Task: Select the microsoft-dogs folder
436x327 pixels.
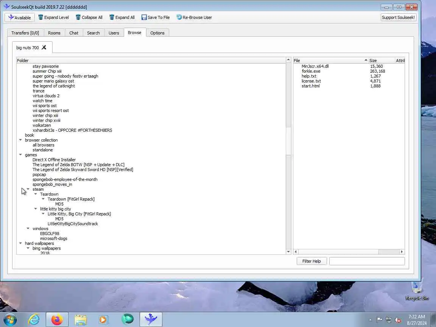Action: [x=54, y=238]
